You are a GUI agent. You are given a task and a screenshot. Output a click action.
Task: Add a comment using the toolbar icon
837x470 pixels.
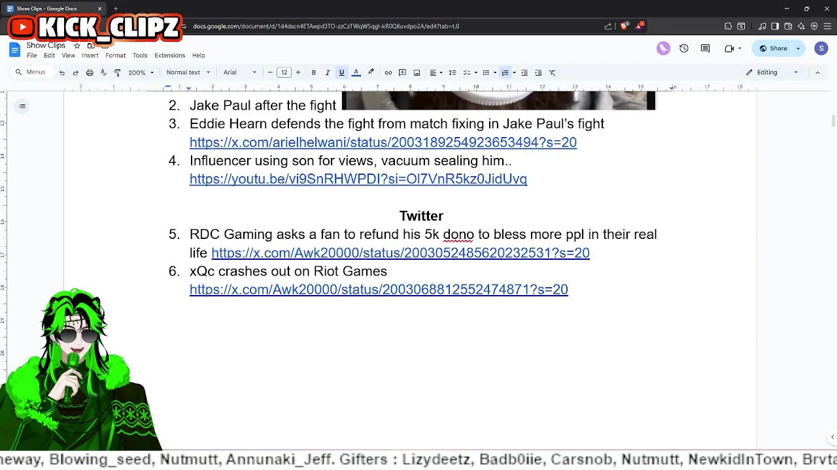pyautogui.click(x=402, y=72)
